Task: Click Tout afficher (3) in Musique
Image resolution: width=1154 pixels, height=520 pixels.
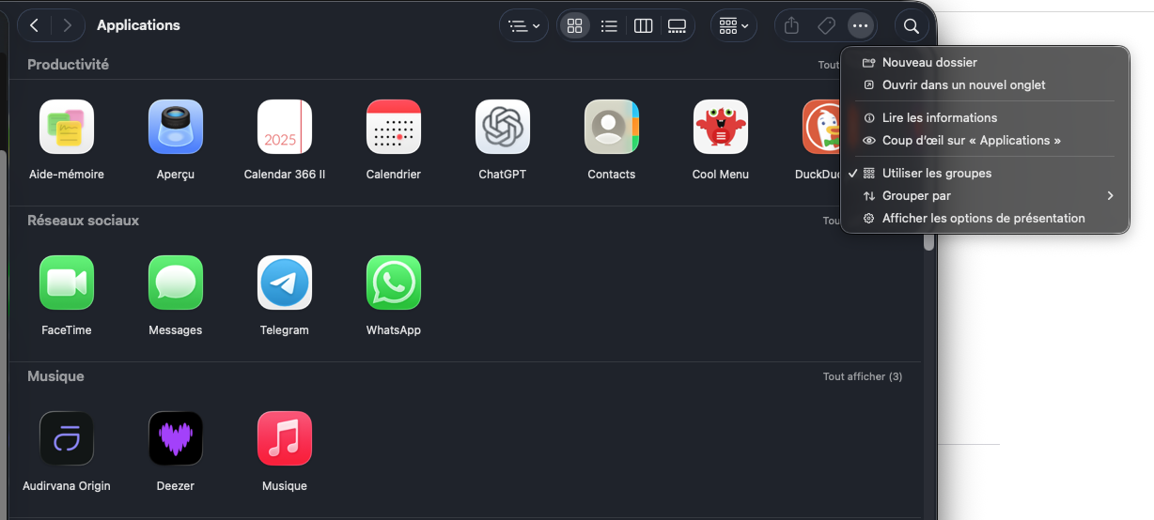Action: coord(862,376)
